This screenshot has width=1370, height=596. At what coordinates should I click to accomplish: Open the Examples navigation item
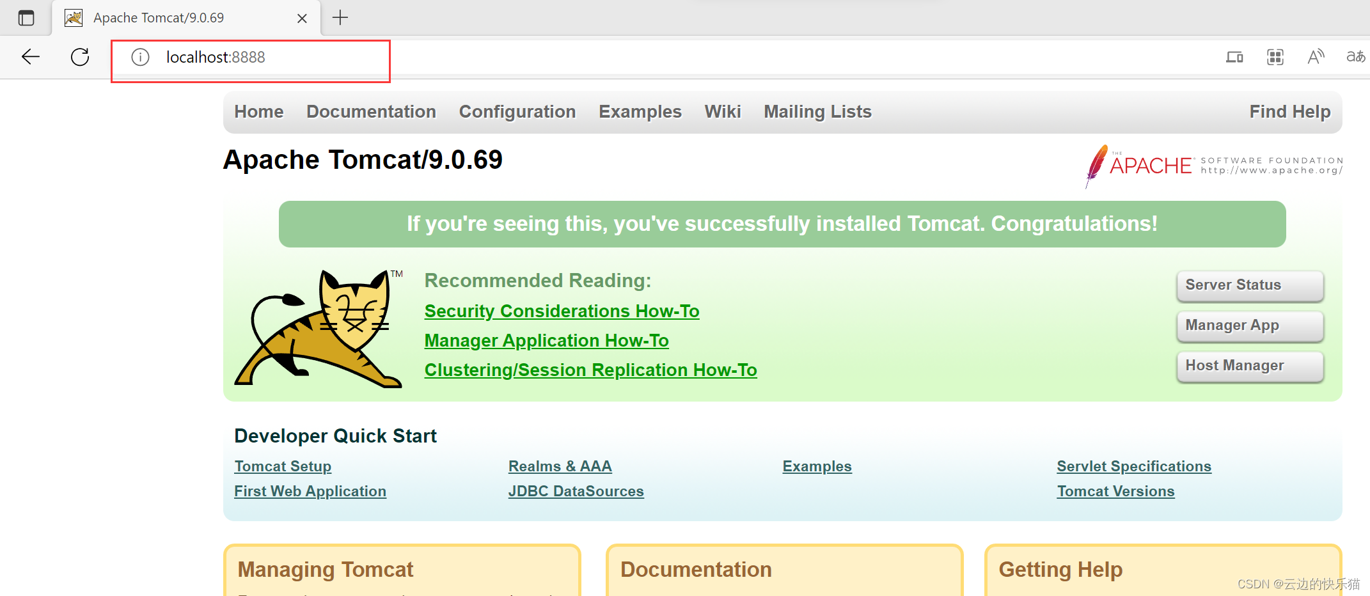tap(640, 111)
